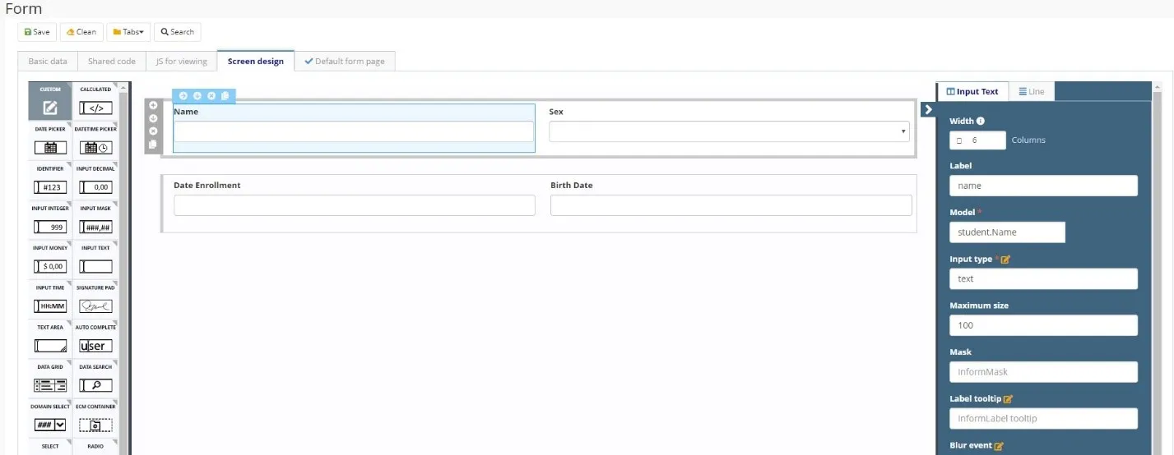
Task: Pick the Input Money component
Action: [x=50, y=260]
